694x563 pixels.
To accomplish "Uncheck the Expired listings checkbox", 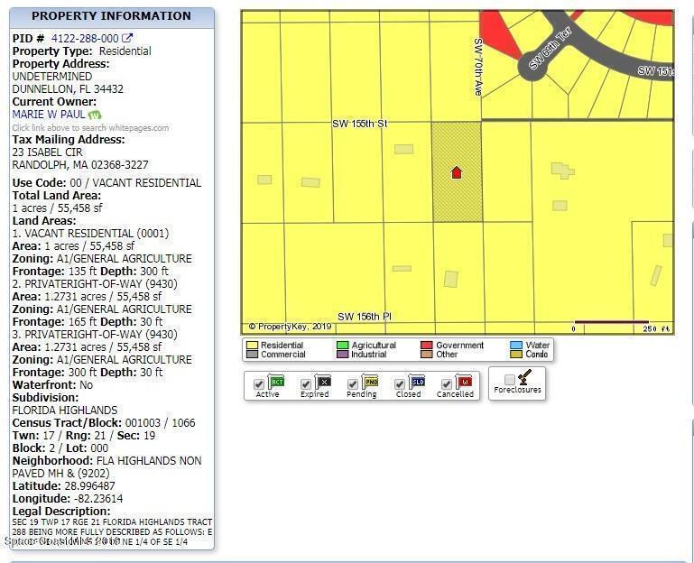I will point(306,384).
